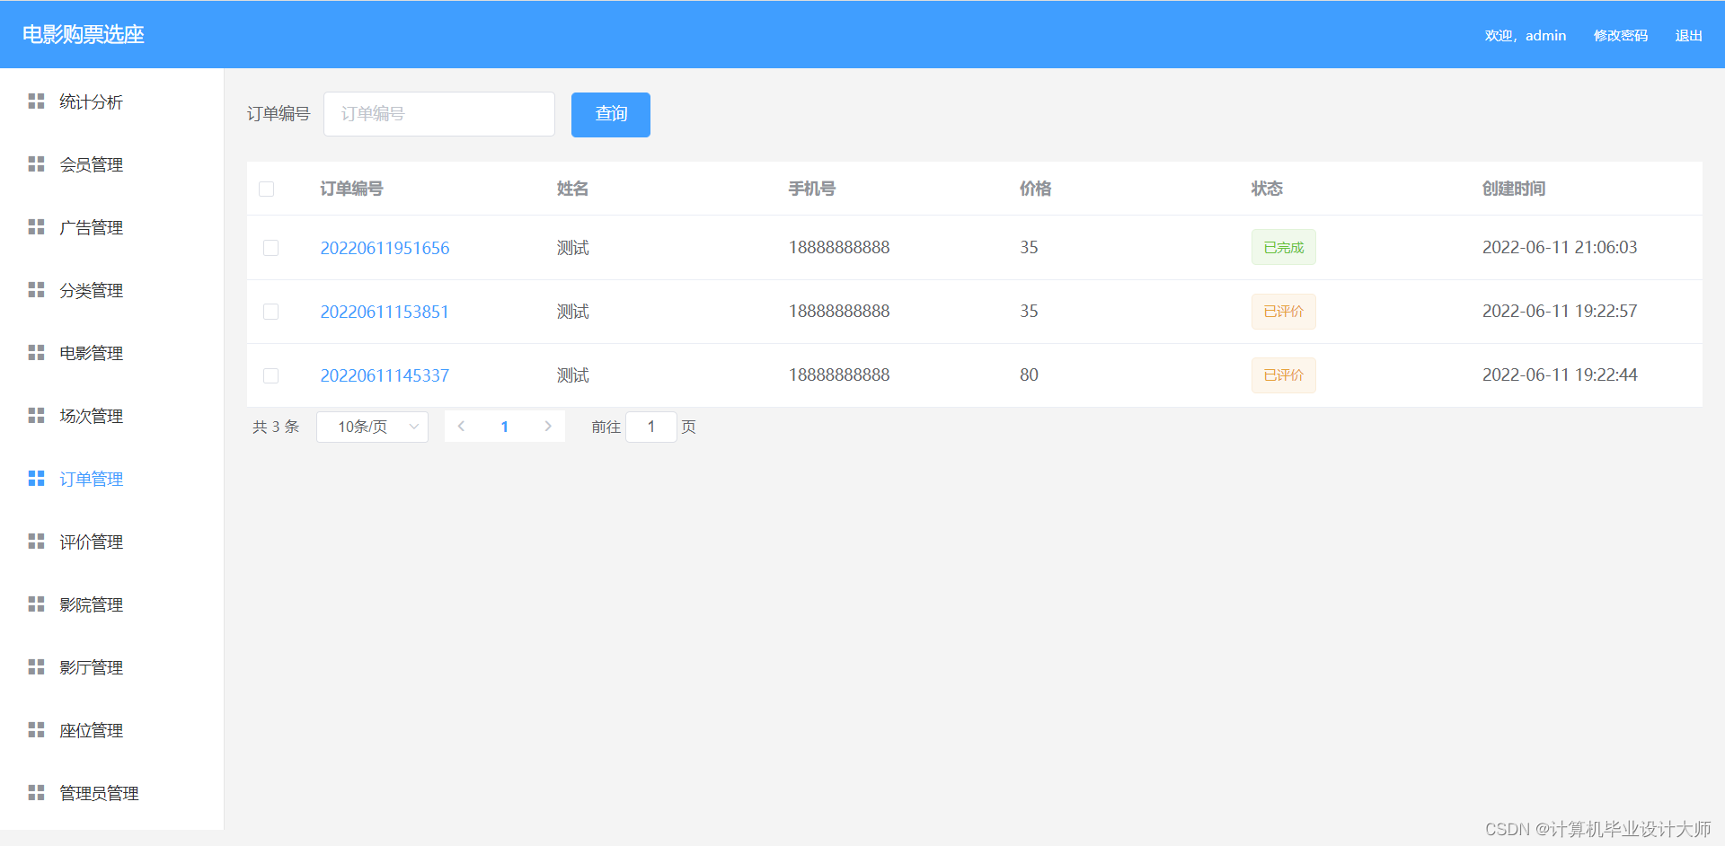Click the grid icon beside 评价管理

click(x=36, y=542)
